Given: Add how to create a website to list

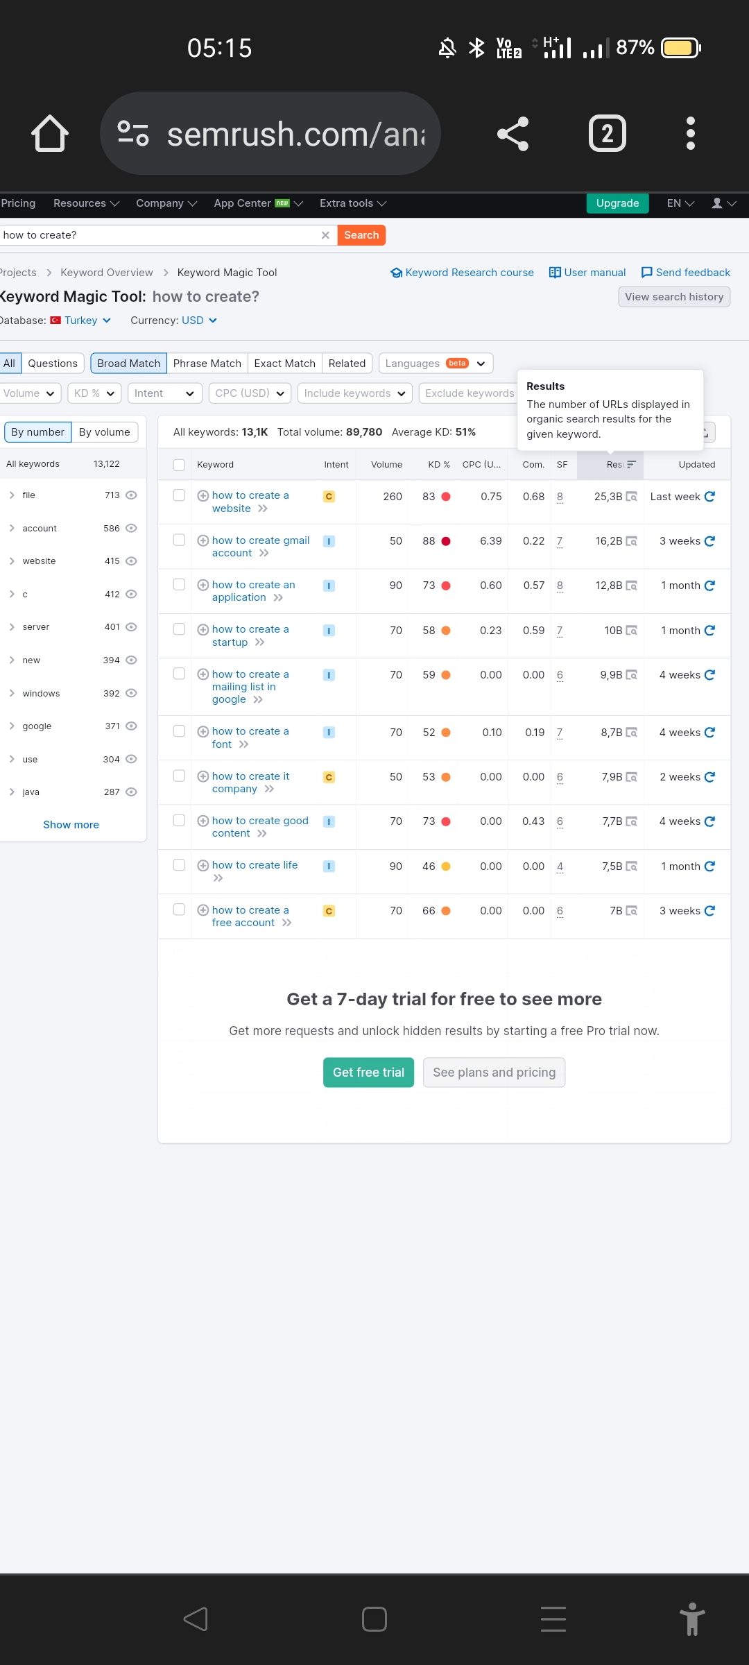Looking at the screenshot, I should point(203,495).
